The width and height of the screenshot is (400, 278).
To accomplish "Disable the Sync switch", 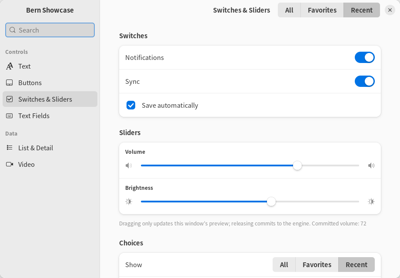I will (x=364, y=82).
